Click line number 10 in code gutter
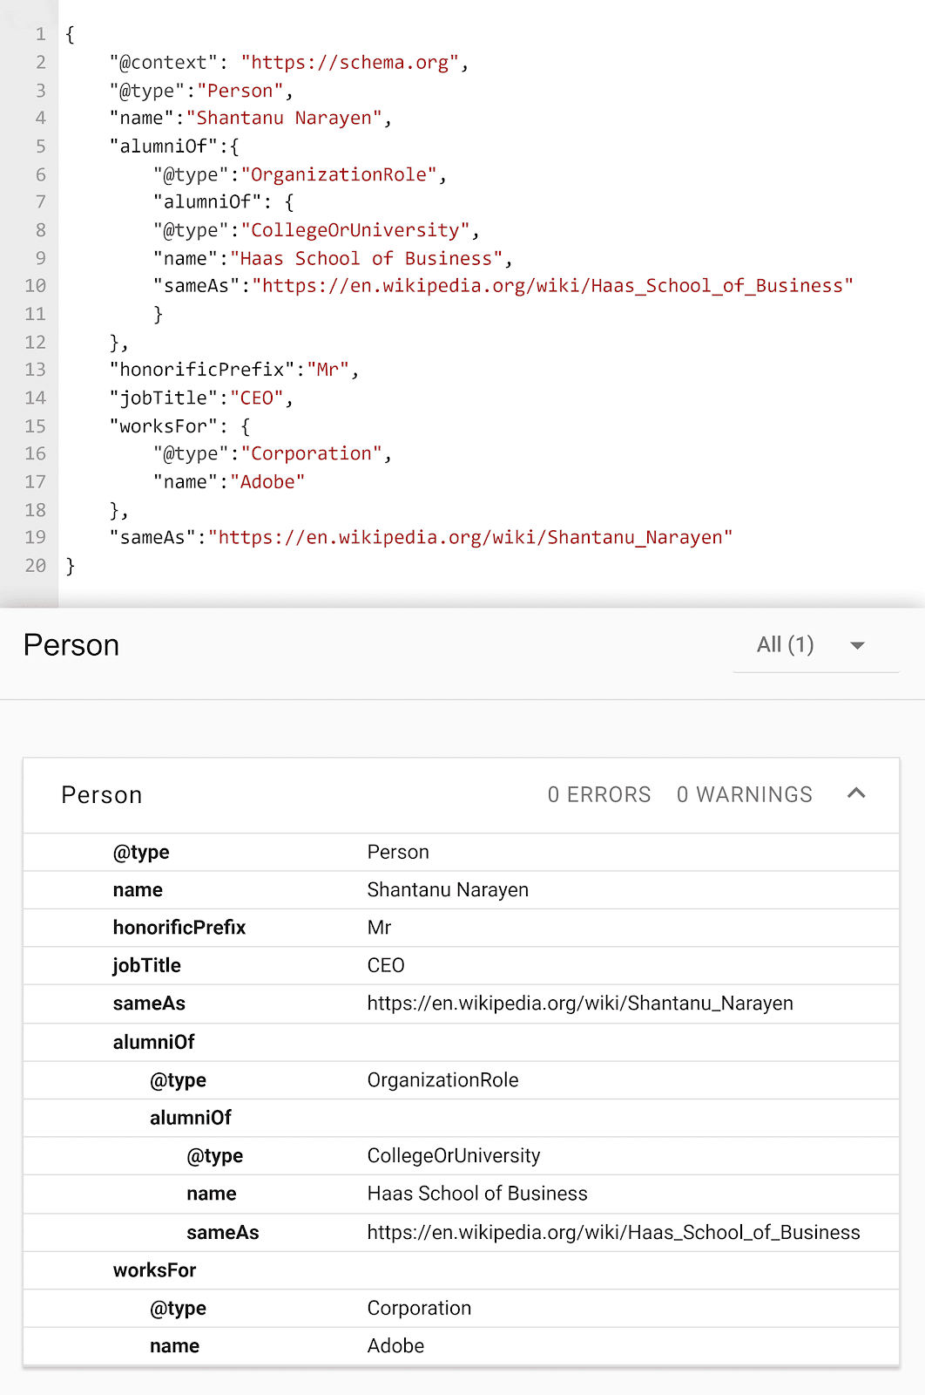The height and width of the screenshot is (1395, 925). point(35,286)
